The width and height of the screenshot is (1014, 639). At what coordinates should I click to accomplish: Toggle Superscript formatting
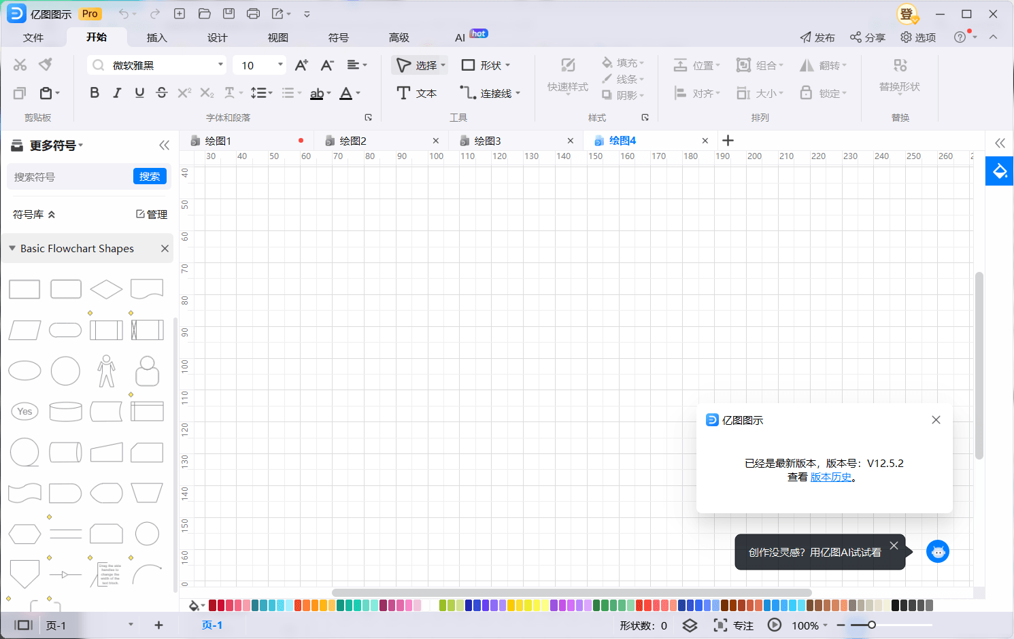click(184, 93)
